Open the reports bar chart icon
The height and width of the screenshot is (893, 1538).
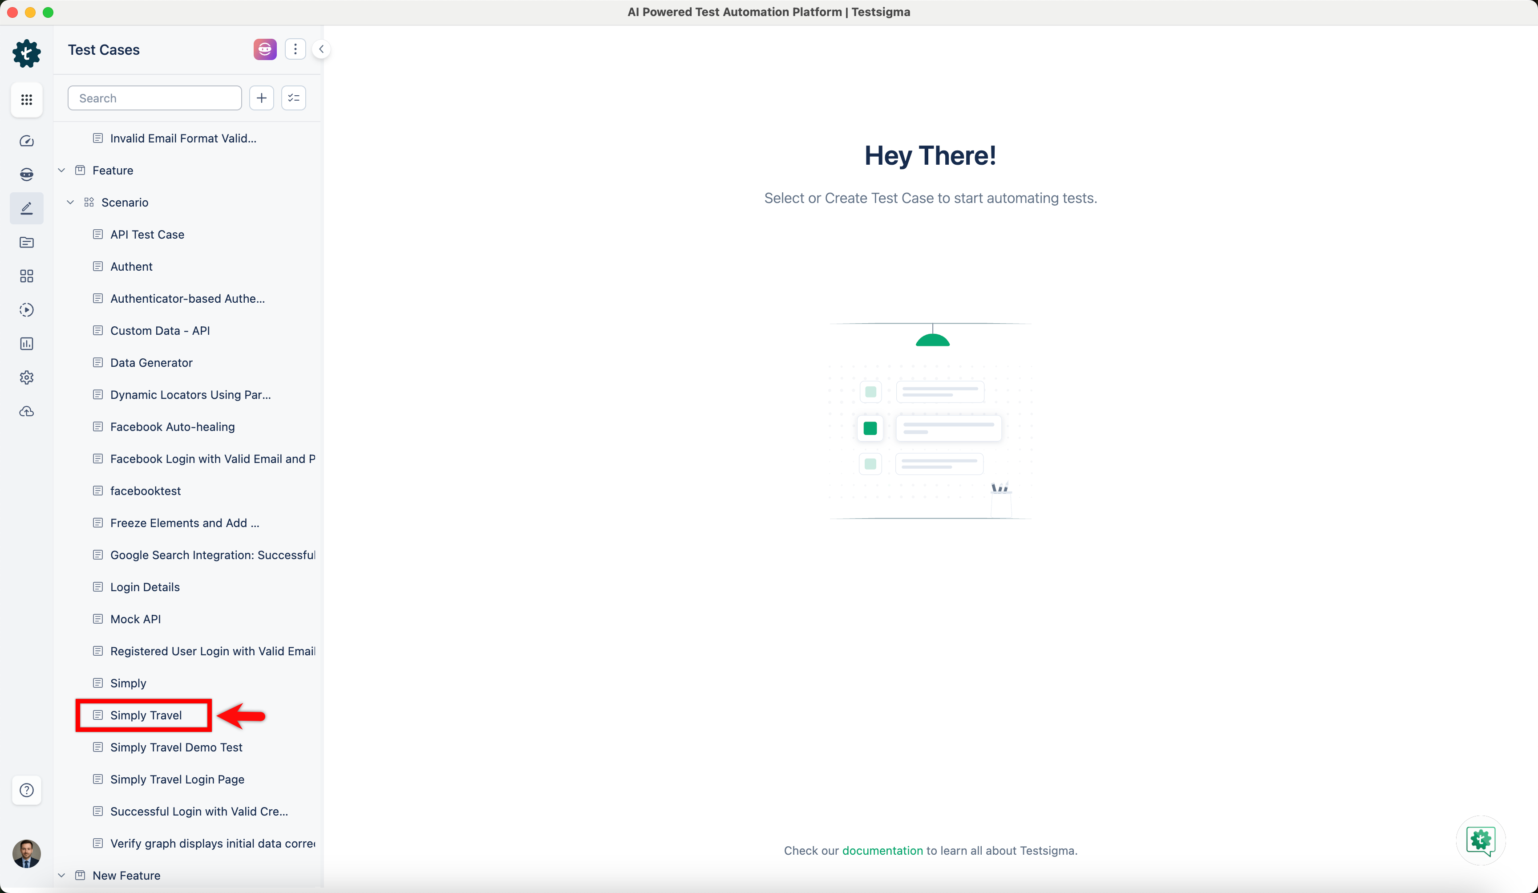pyautogui.click(x=26, y=343)
